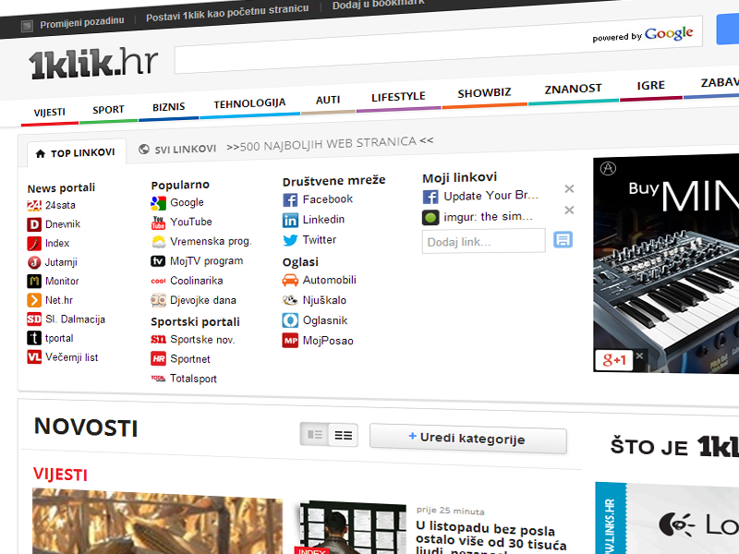Screen dimensions: 739x554
Task: Open the VIJESTI category
Action: point(50,113)
